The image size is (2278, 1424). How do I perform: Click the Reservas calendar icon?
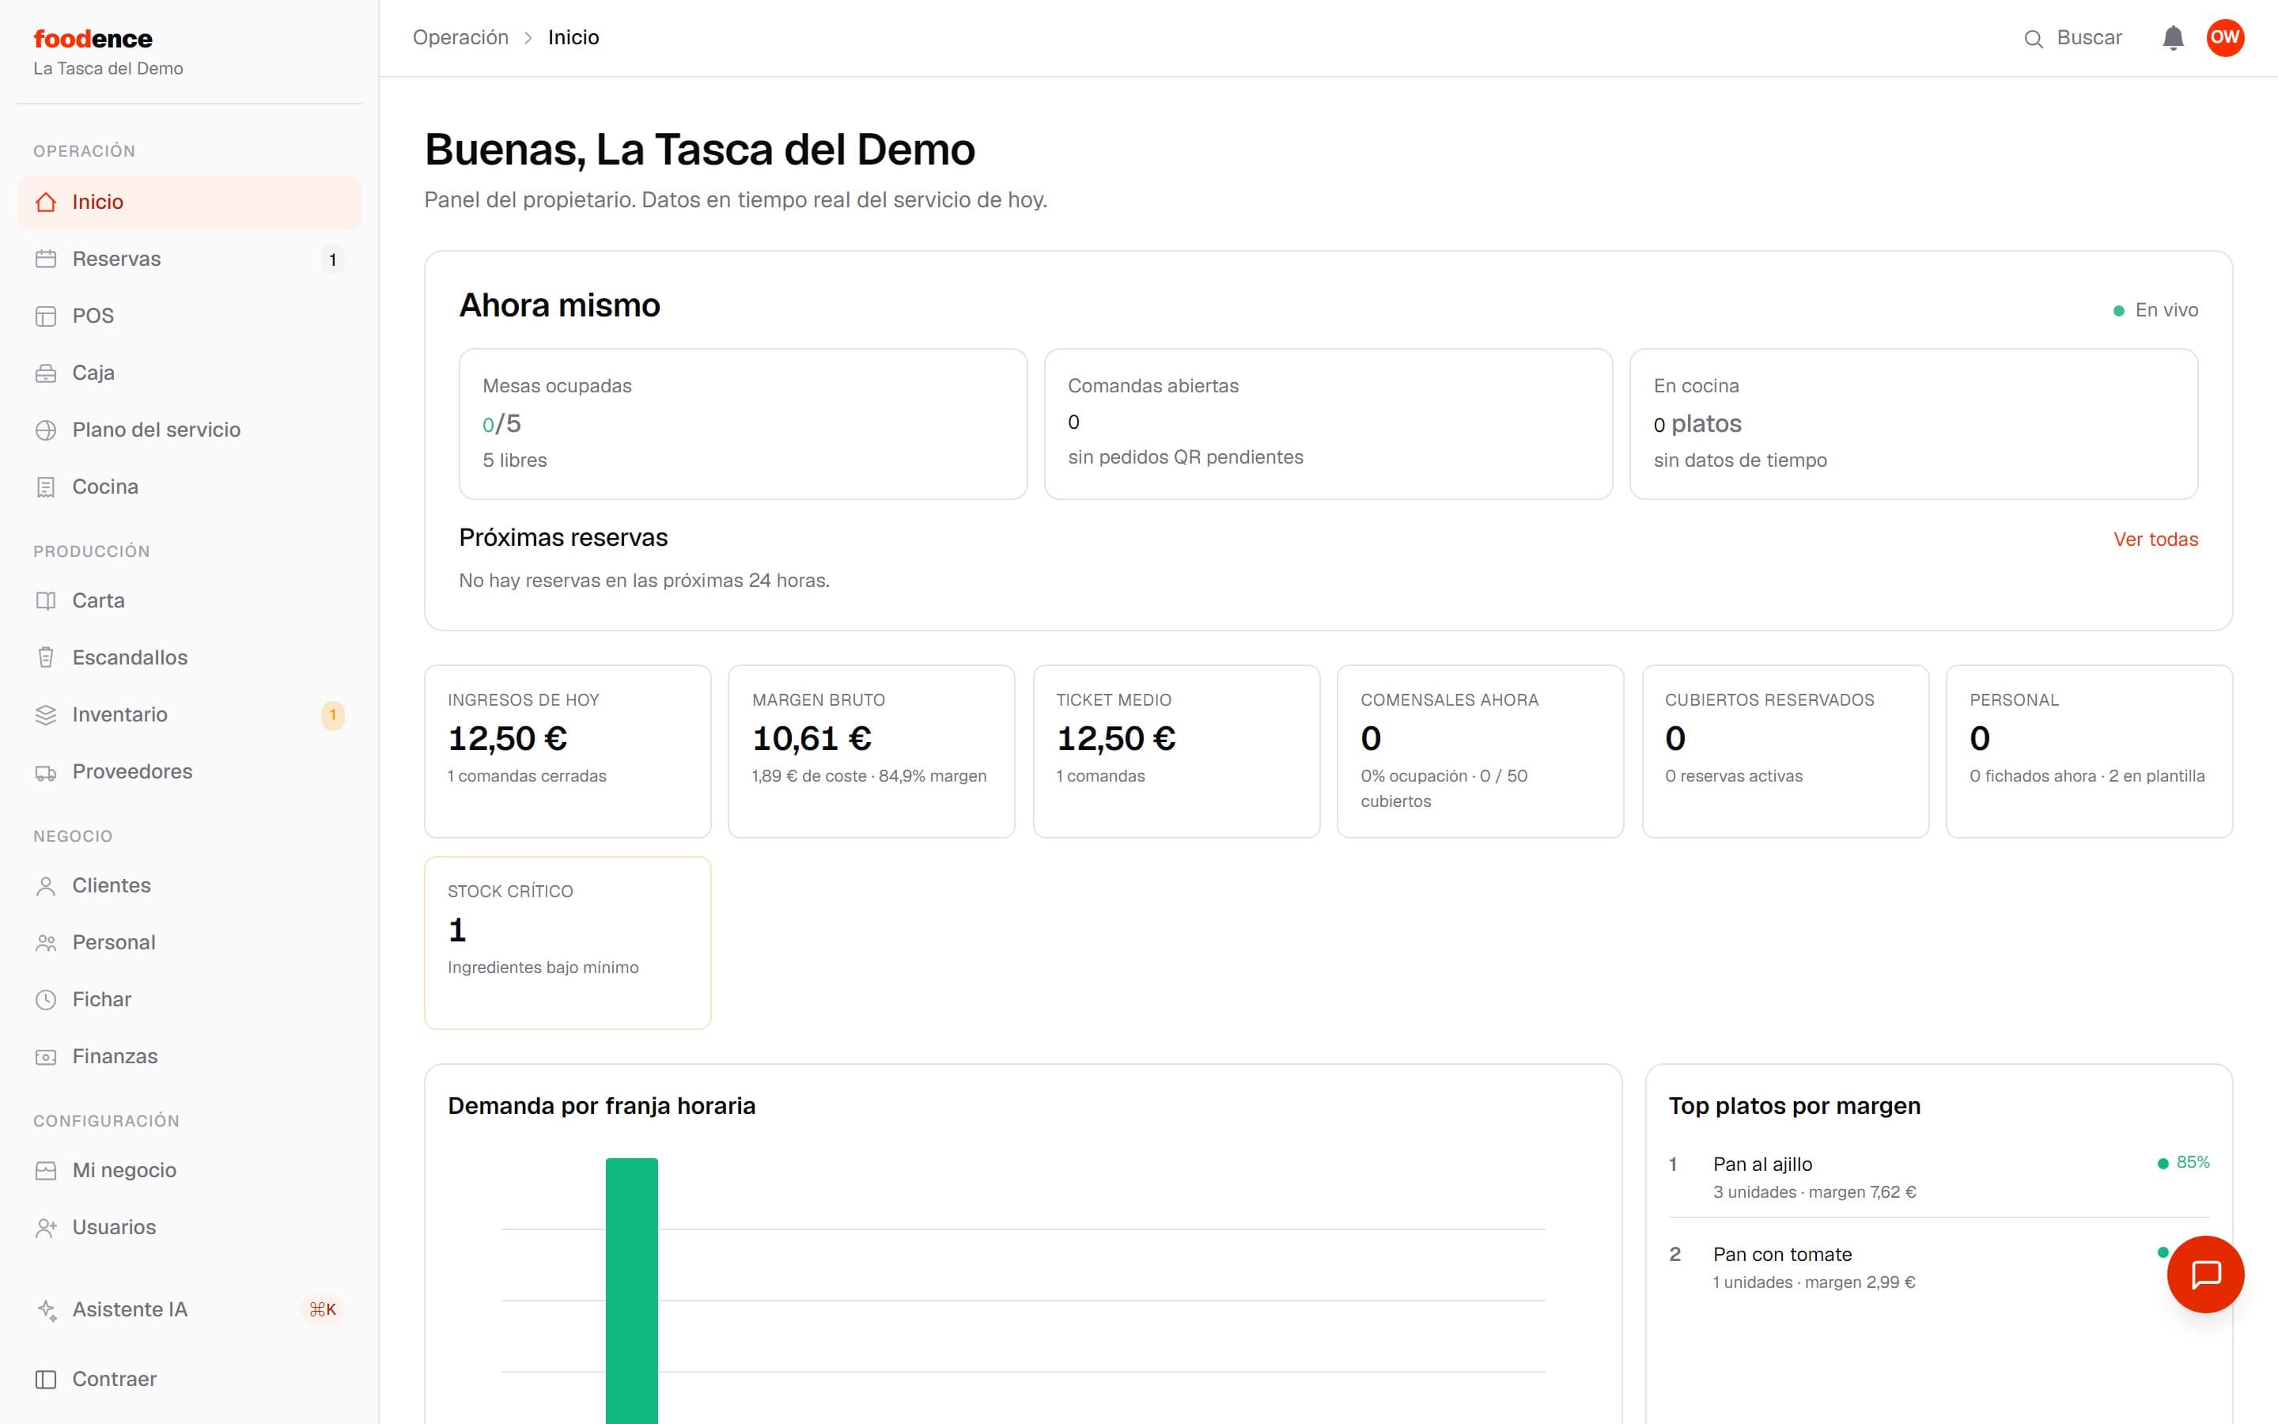coord(45,259)
